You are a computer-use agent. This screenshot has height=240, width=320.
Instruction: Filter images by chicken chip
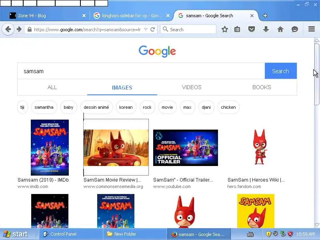pos(228,107)
